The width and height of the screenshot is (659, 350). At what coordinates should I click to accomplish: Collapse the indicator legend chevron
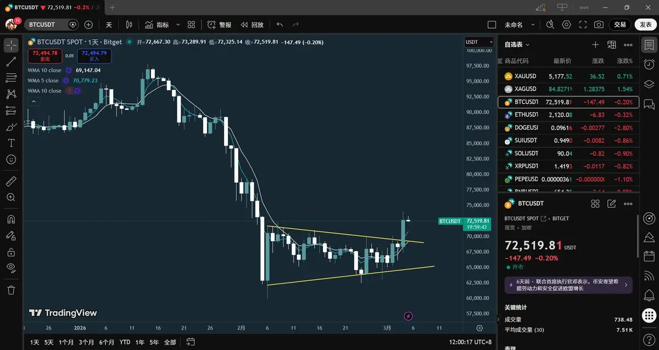pyautogui.click(x=33, y=101)
